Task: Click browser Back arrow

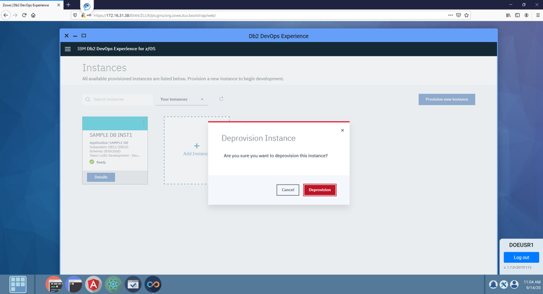Action: 6,15
